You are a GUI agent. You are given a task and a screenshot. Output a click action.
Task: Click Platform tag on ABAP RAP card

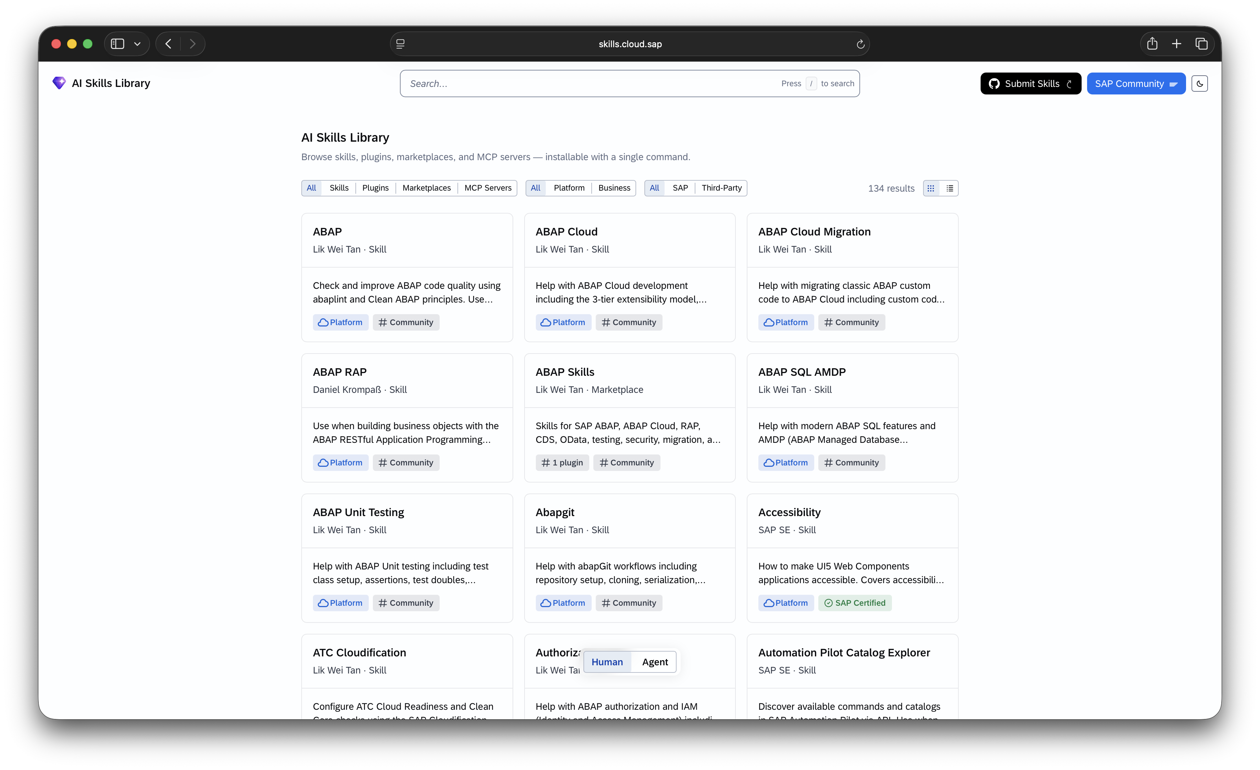pos(341,462)
